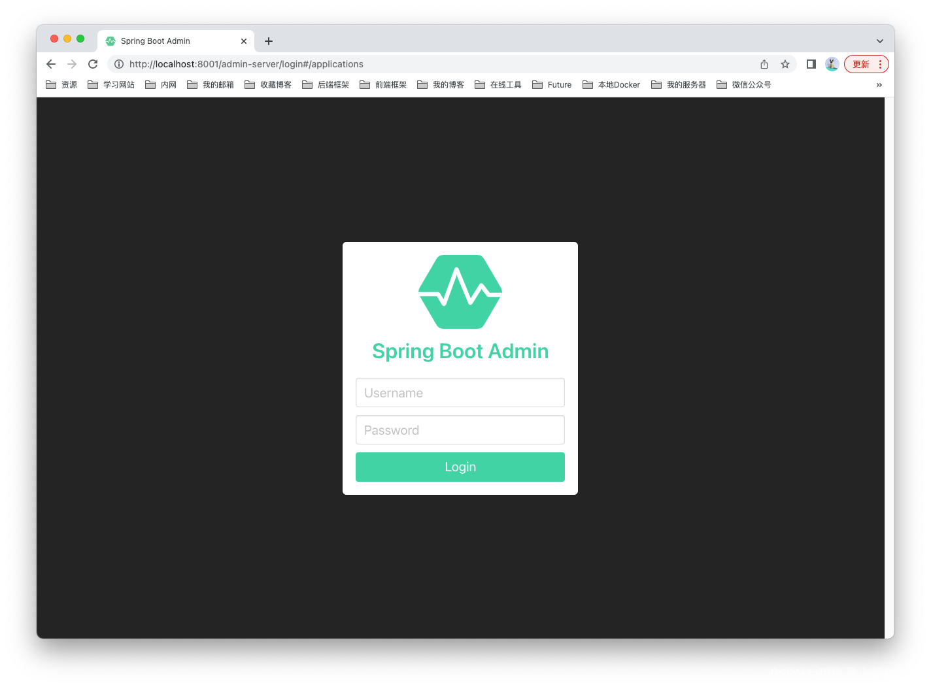
Task: Click the Spring Boot Admin heading text
Action: [460, 351]
